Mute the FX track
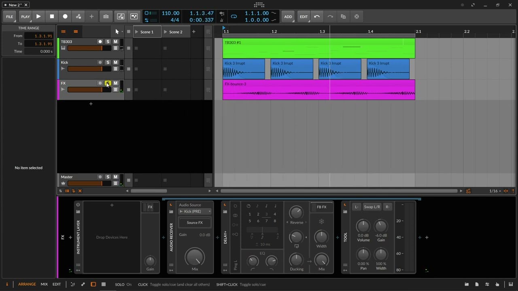Screen dimensions: 518x291 click(x=115, y=83)
